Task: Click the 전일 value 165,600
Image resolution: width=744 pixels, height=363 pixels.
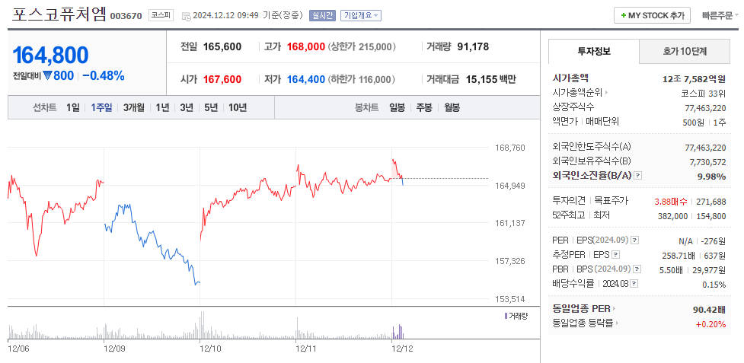Action: pos(222,46)
